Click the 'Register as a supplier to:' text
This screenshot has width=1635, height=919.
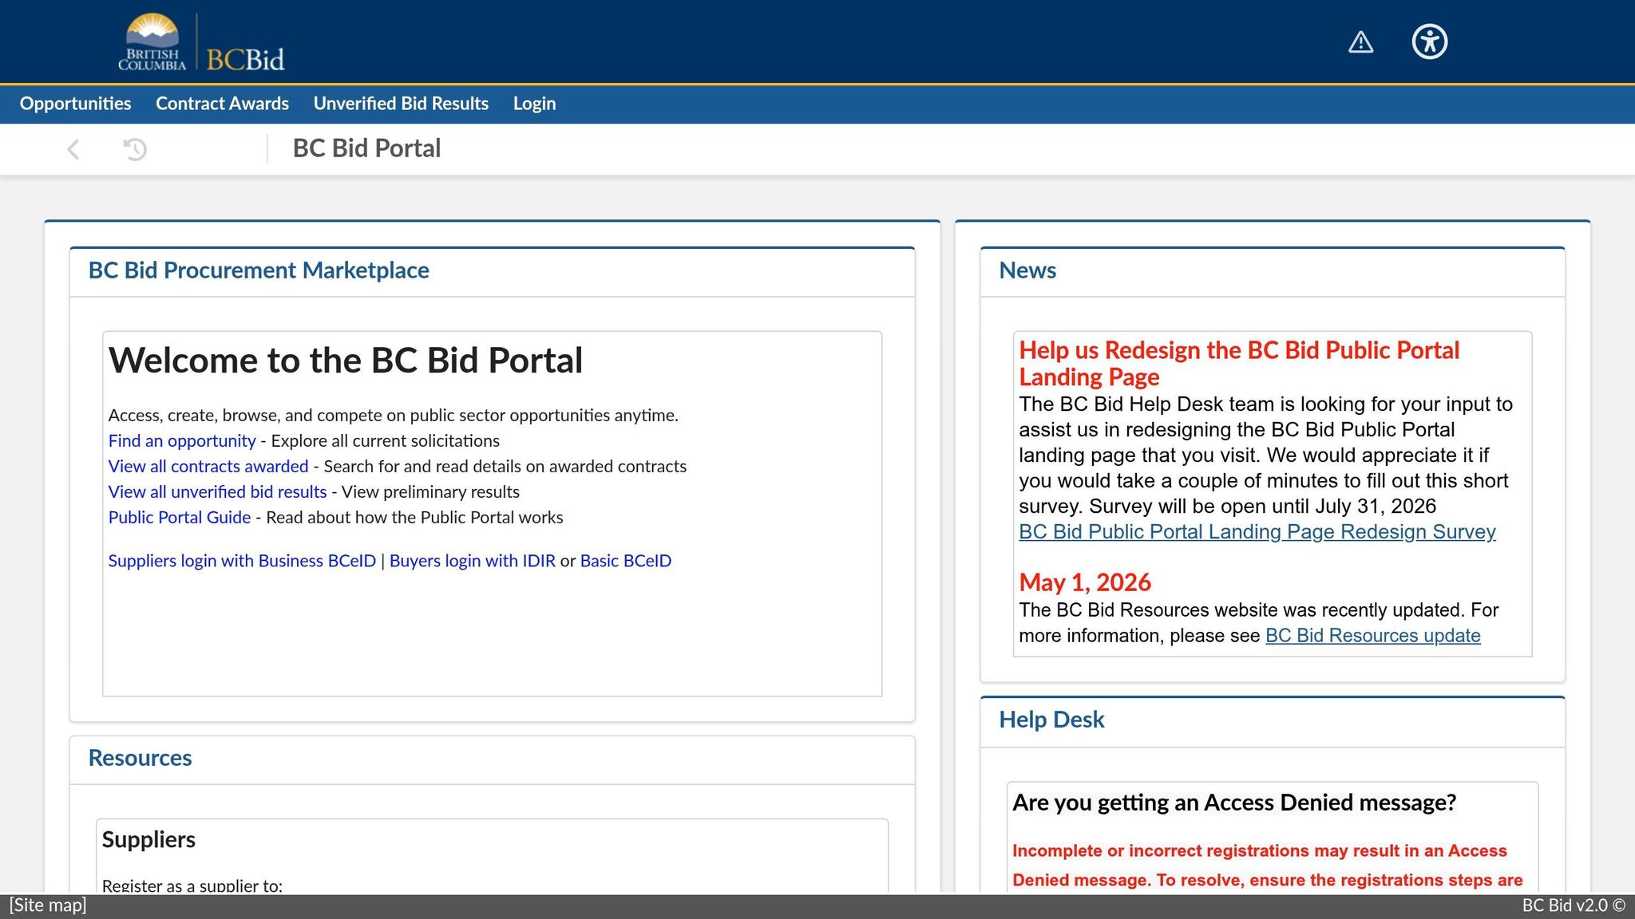(x=192, y=885)
